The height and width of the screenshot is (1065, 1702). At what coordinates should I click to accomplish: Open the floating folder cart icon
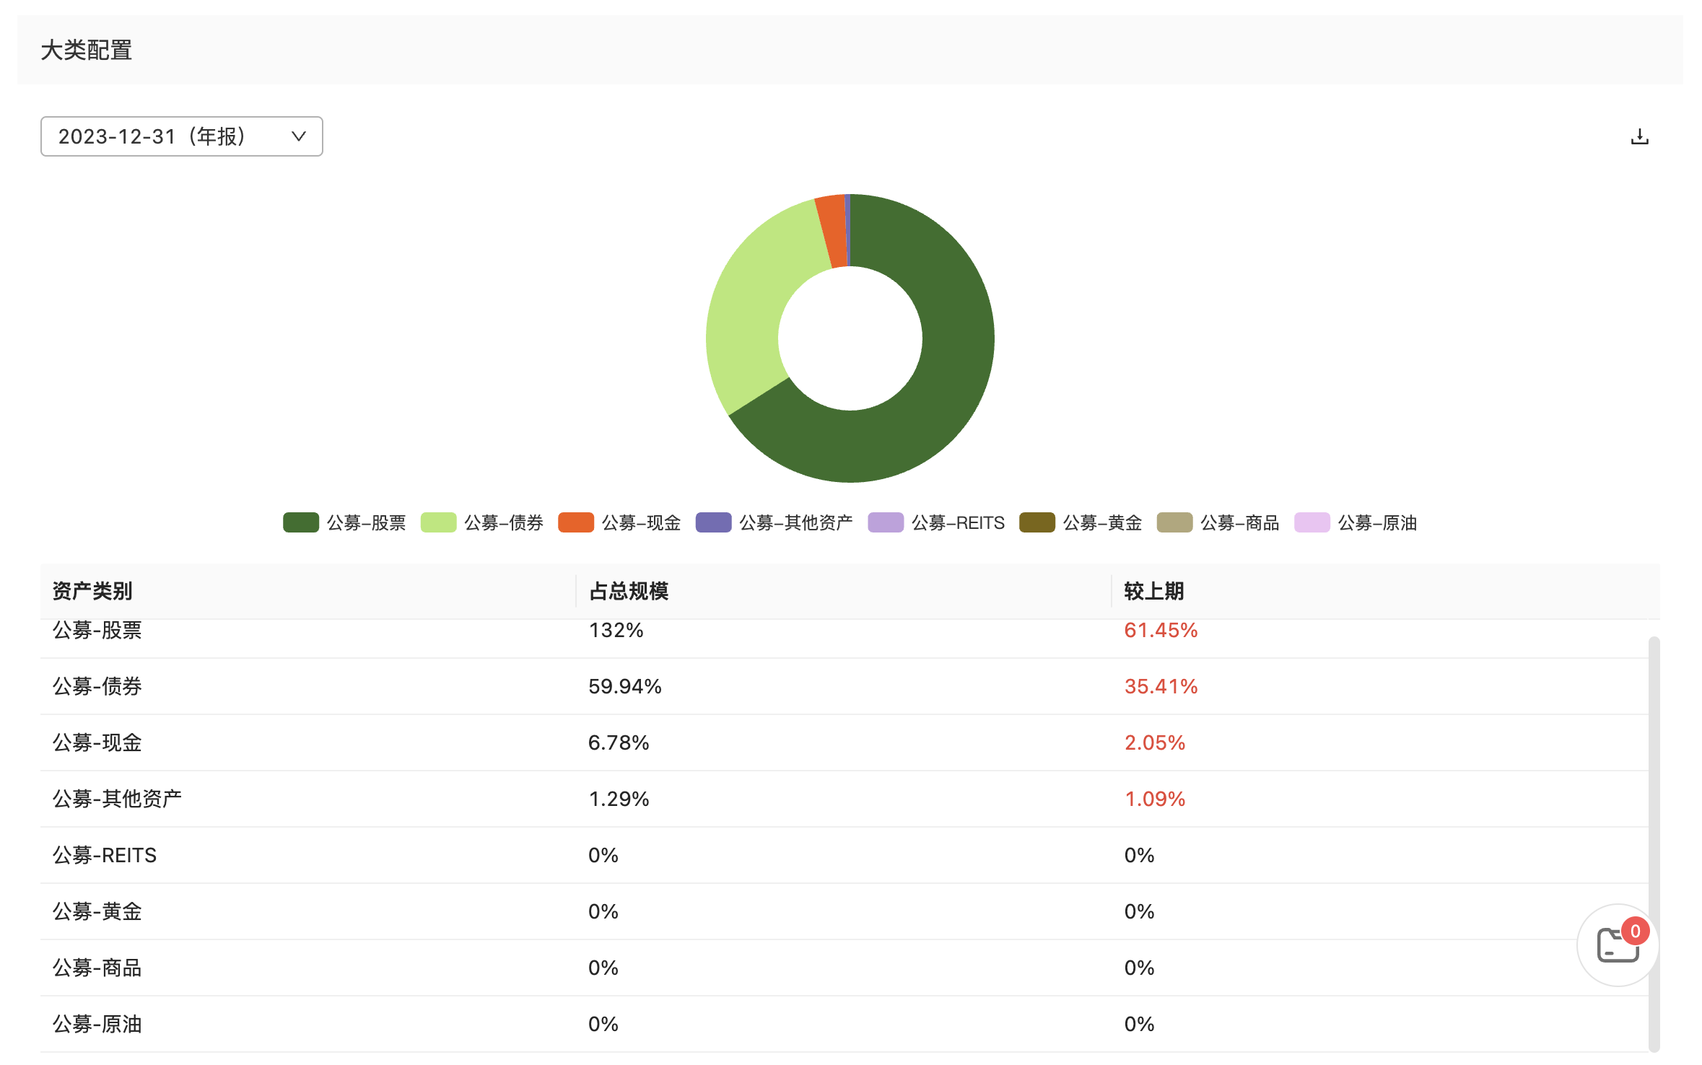click(1618, 945)
